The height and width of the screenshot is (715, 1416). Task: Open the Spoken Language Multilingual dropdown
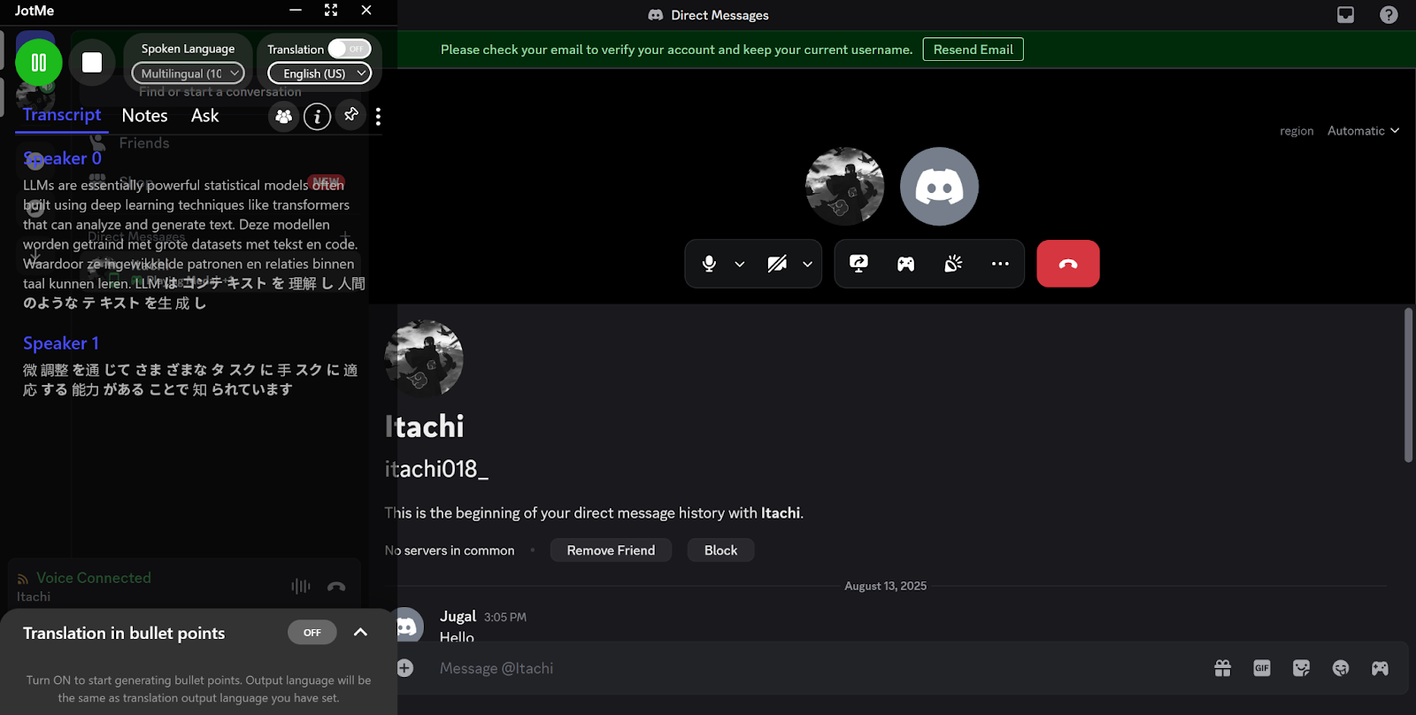coord(188,73)
